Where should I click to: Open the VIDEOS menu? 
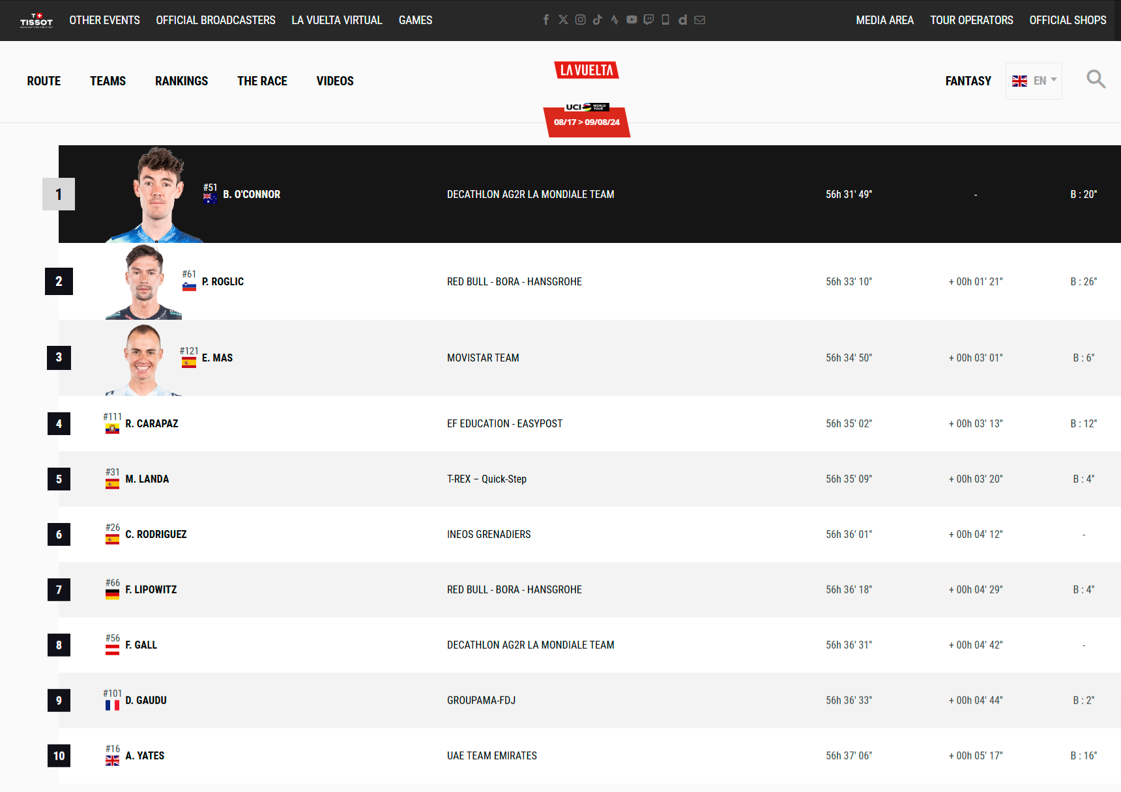pyautogui.click(x=335, y=81)
